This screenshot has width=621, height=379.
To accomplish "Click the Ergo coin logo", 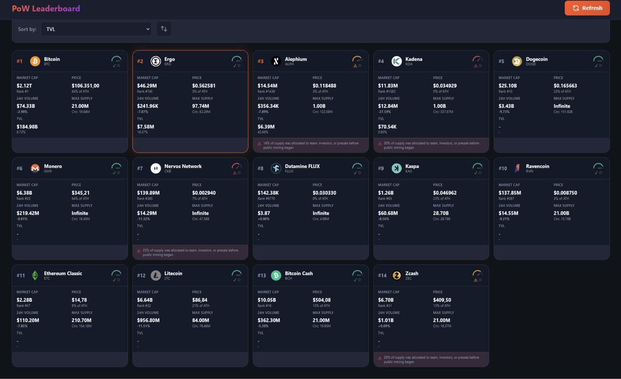I will (155, 61).
